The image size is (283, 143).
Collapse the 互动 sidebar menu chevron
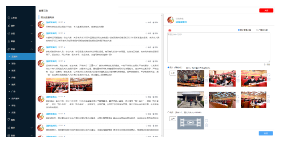(x=32, y=49)
